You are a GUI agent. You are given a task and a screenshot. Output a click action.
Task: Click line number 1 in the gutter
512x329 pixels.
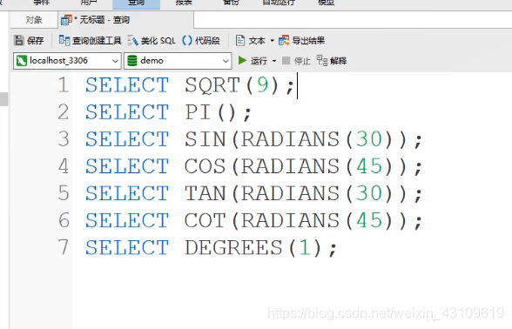(x=64, y=85)
